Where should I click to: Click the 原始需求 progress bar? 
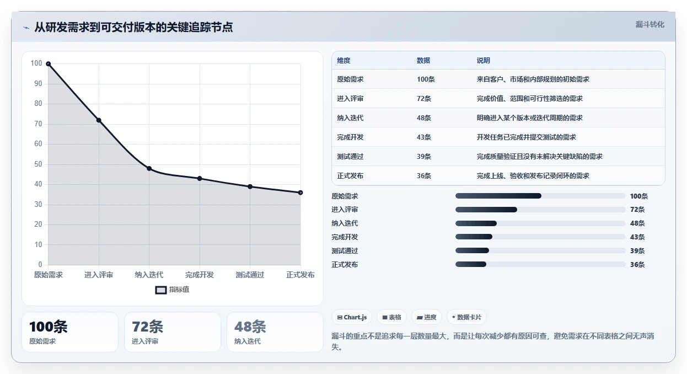pos(540,196)
